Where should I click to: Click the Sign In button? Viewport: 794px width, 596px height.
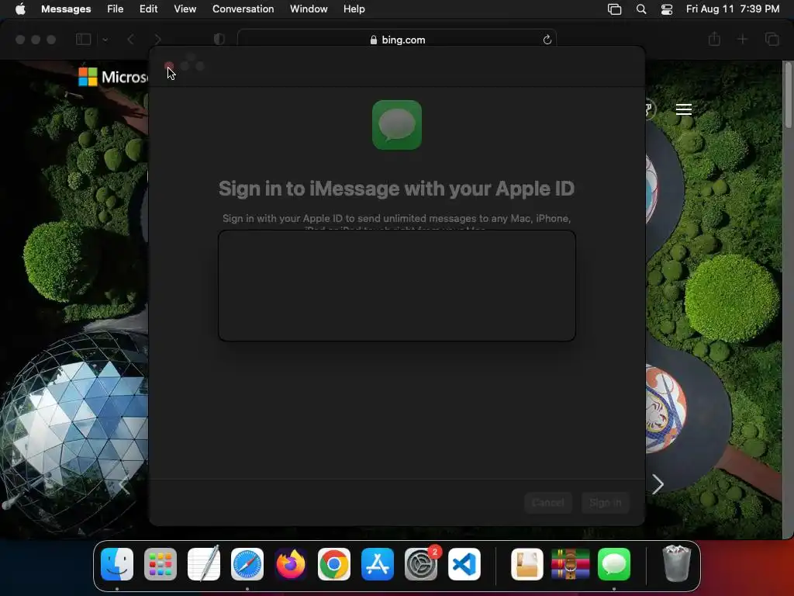point(605,502)
